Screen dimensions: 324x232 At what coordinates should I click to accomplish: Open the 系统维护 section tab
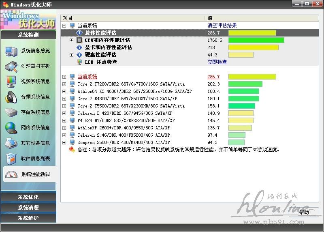tap(28, 218)
